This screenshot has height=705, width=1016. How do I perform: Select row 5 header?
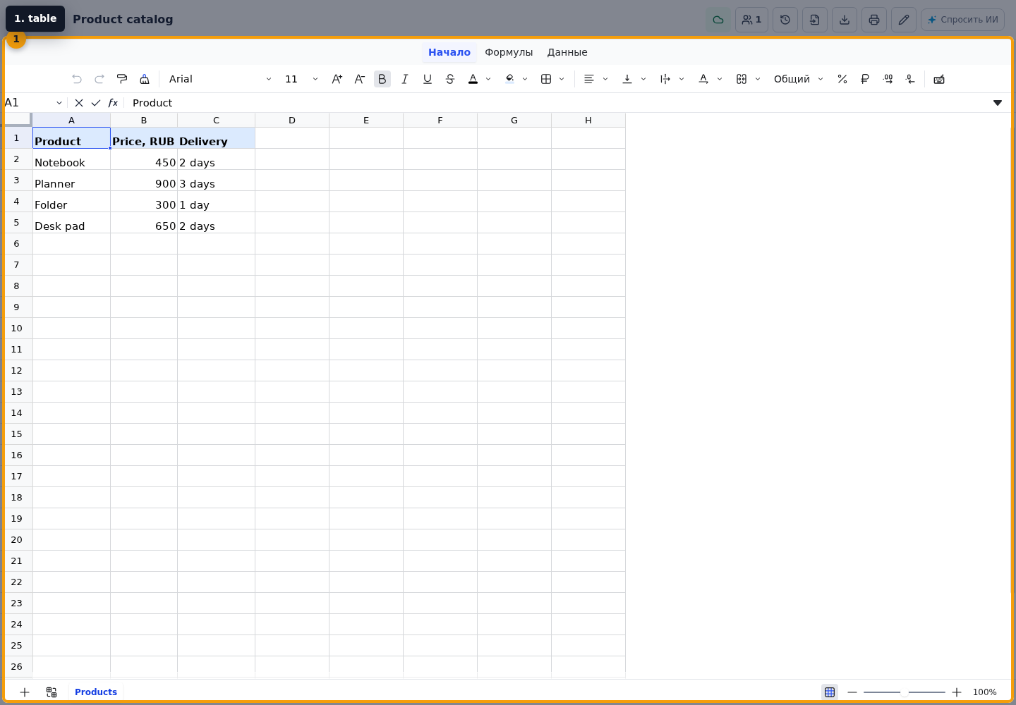pos(17,223)
